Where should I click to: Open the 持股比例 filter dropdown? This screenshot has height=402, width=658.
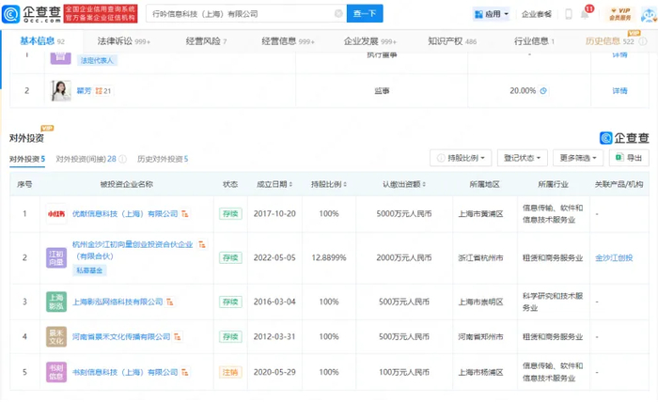pos(461,159)
